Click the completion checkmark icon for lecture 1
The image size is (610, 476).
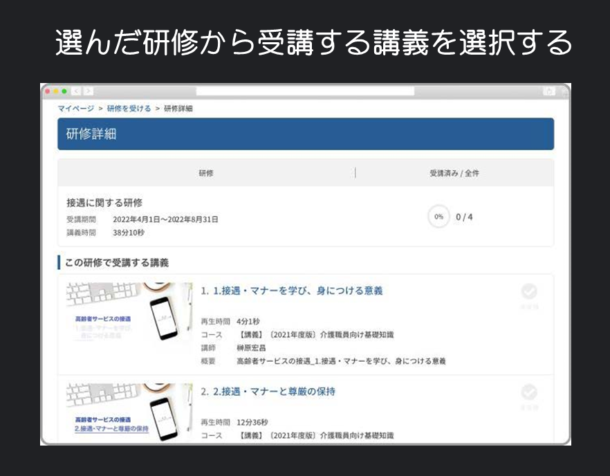coord(529,291)
